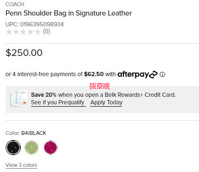Click the $250.00 price
The width and height of the screenshot is (199, 172).
(24, 53)
